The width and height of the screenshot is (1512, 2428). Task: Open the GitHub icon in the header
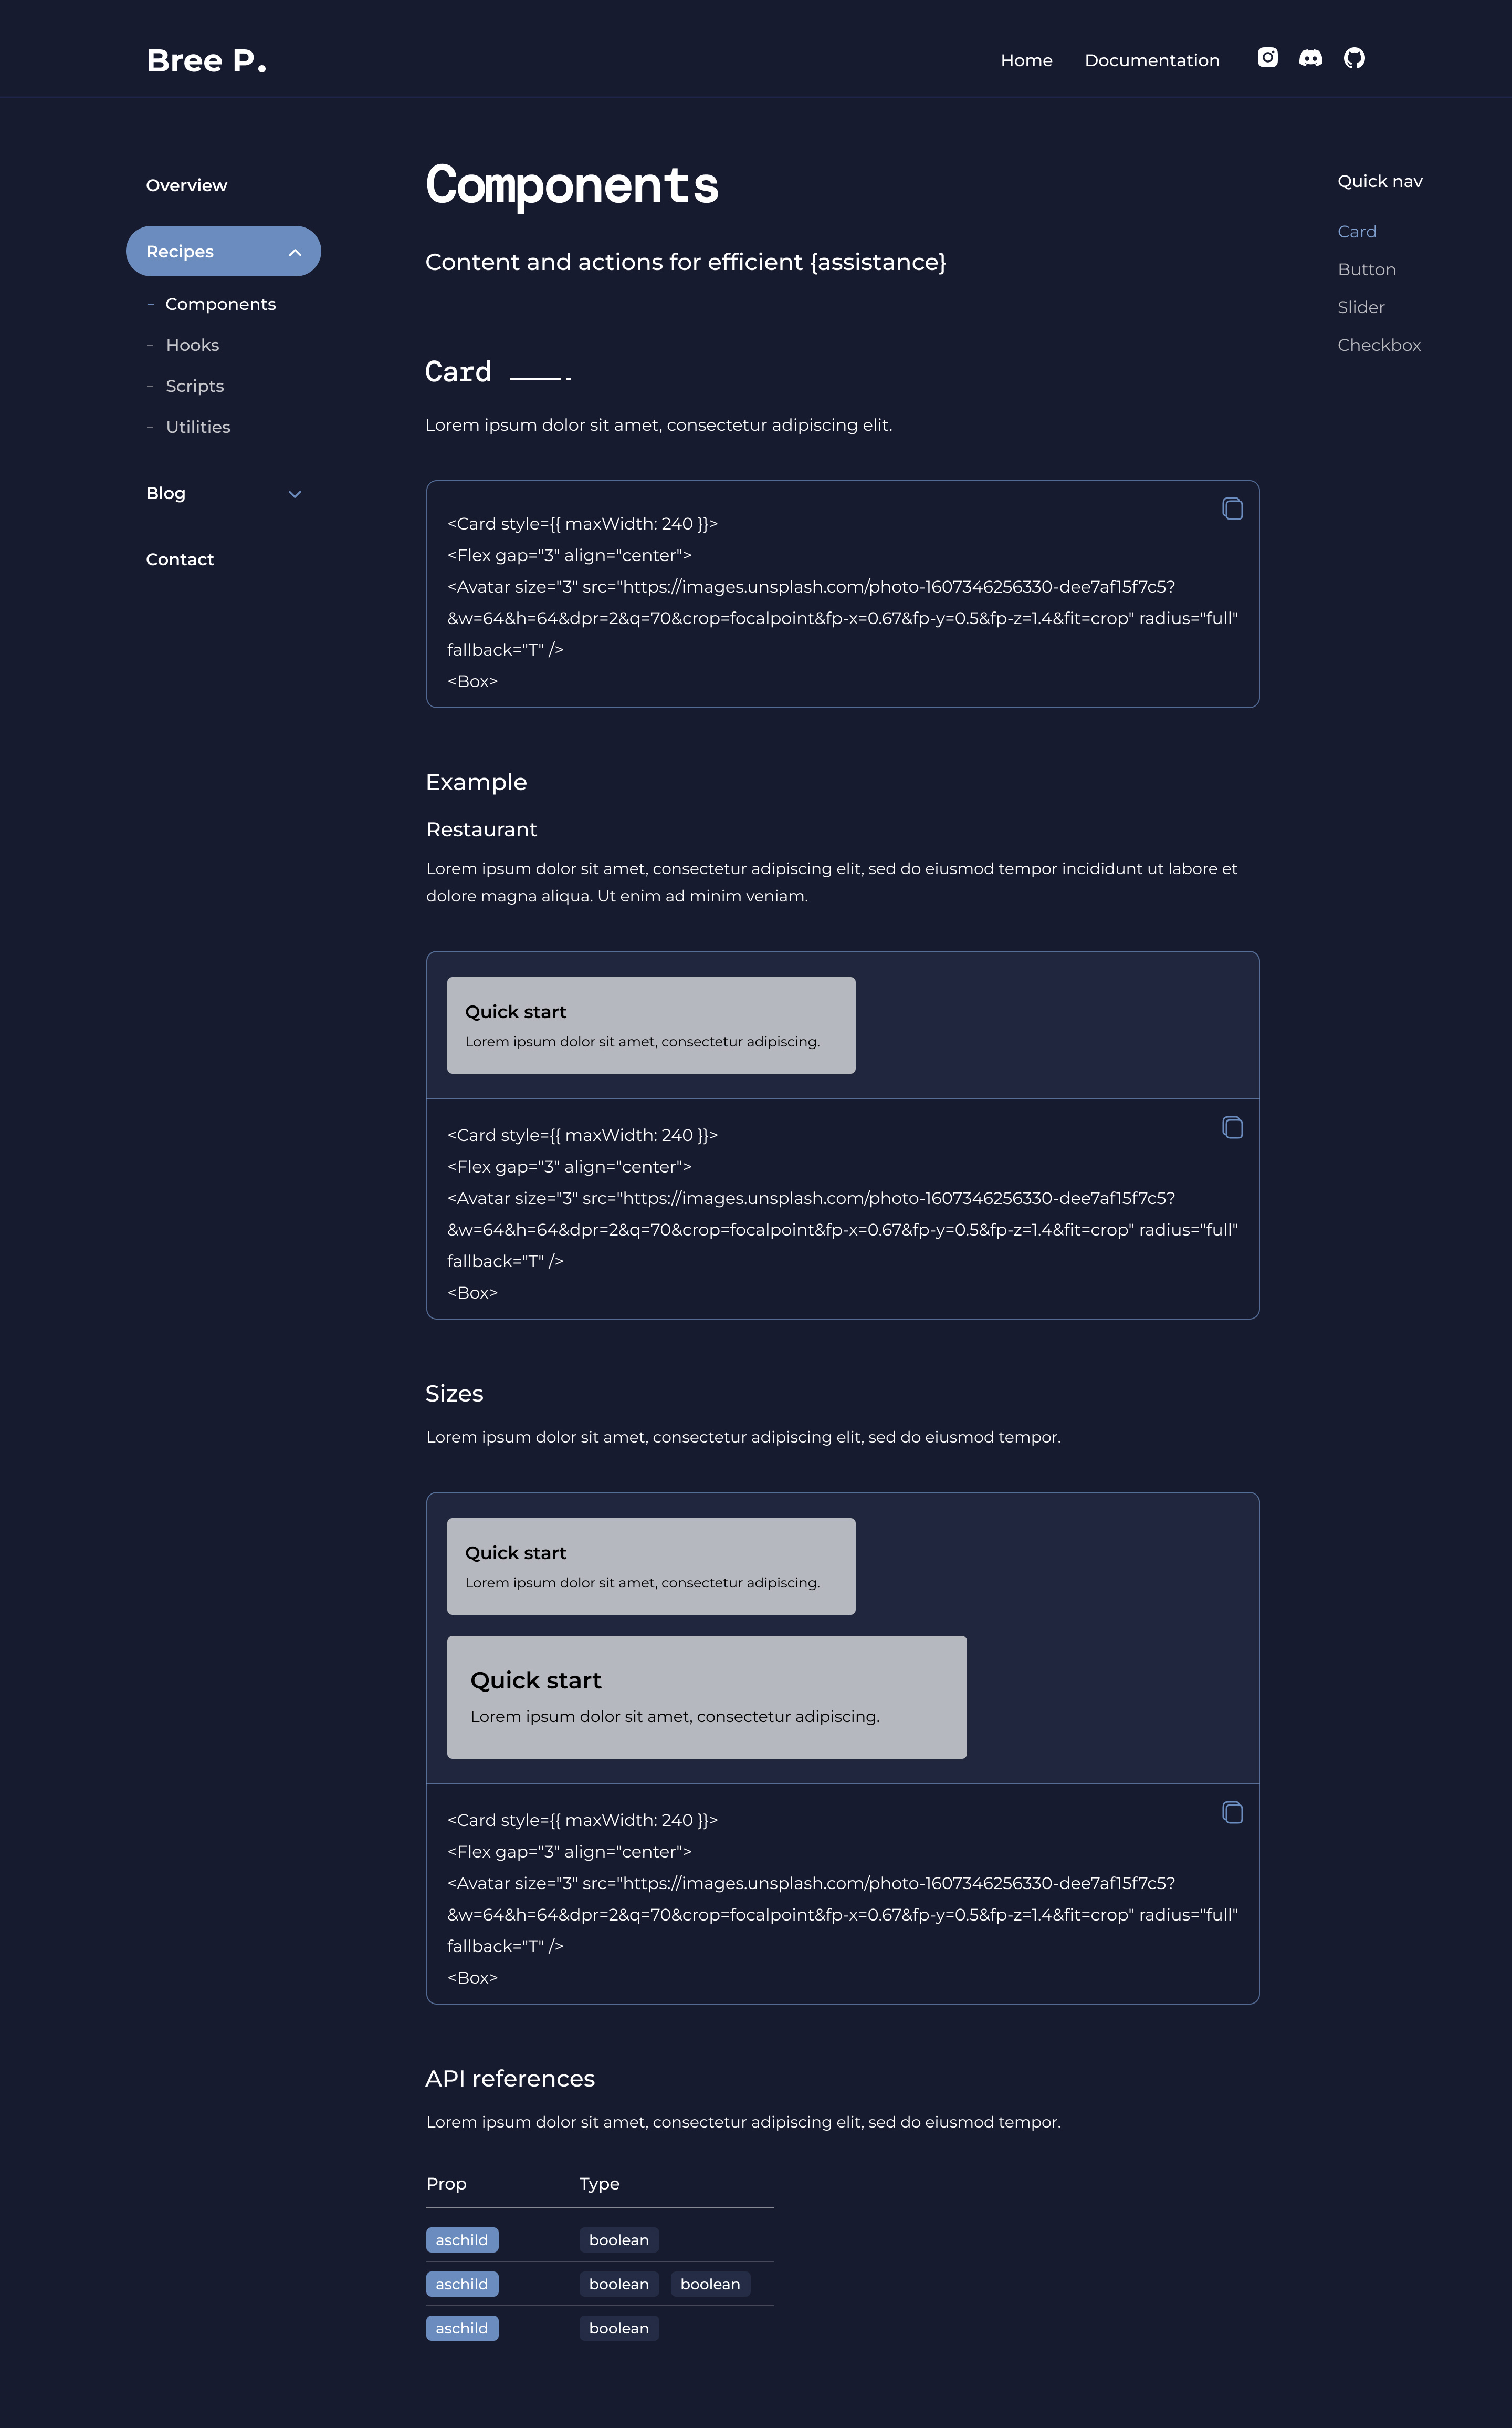tap(1355, 58)
